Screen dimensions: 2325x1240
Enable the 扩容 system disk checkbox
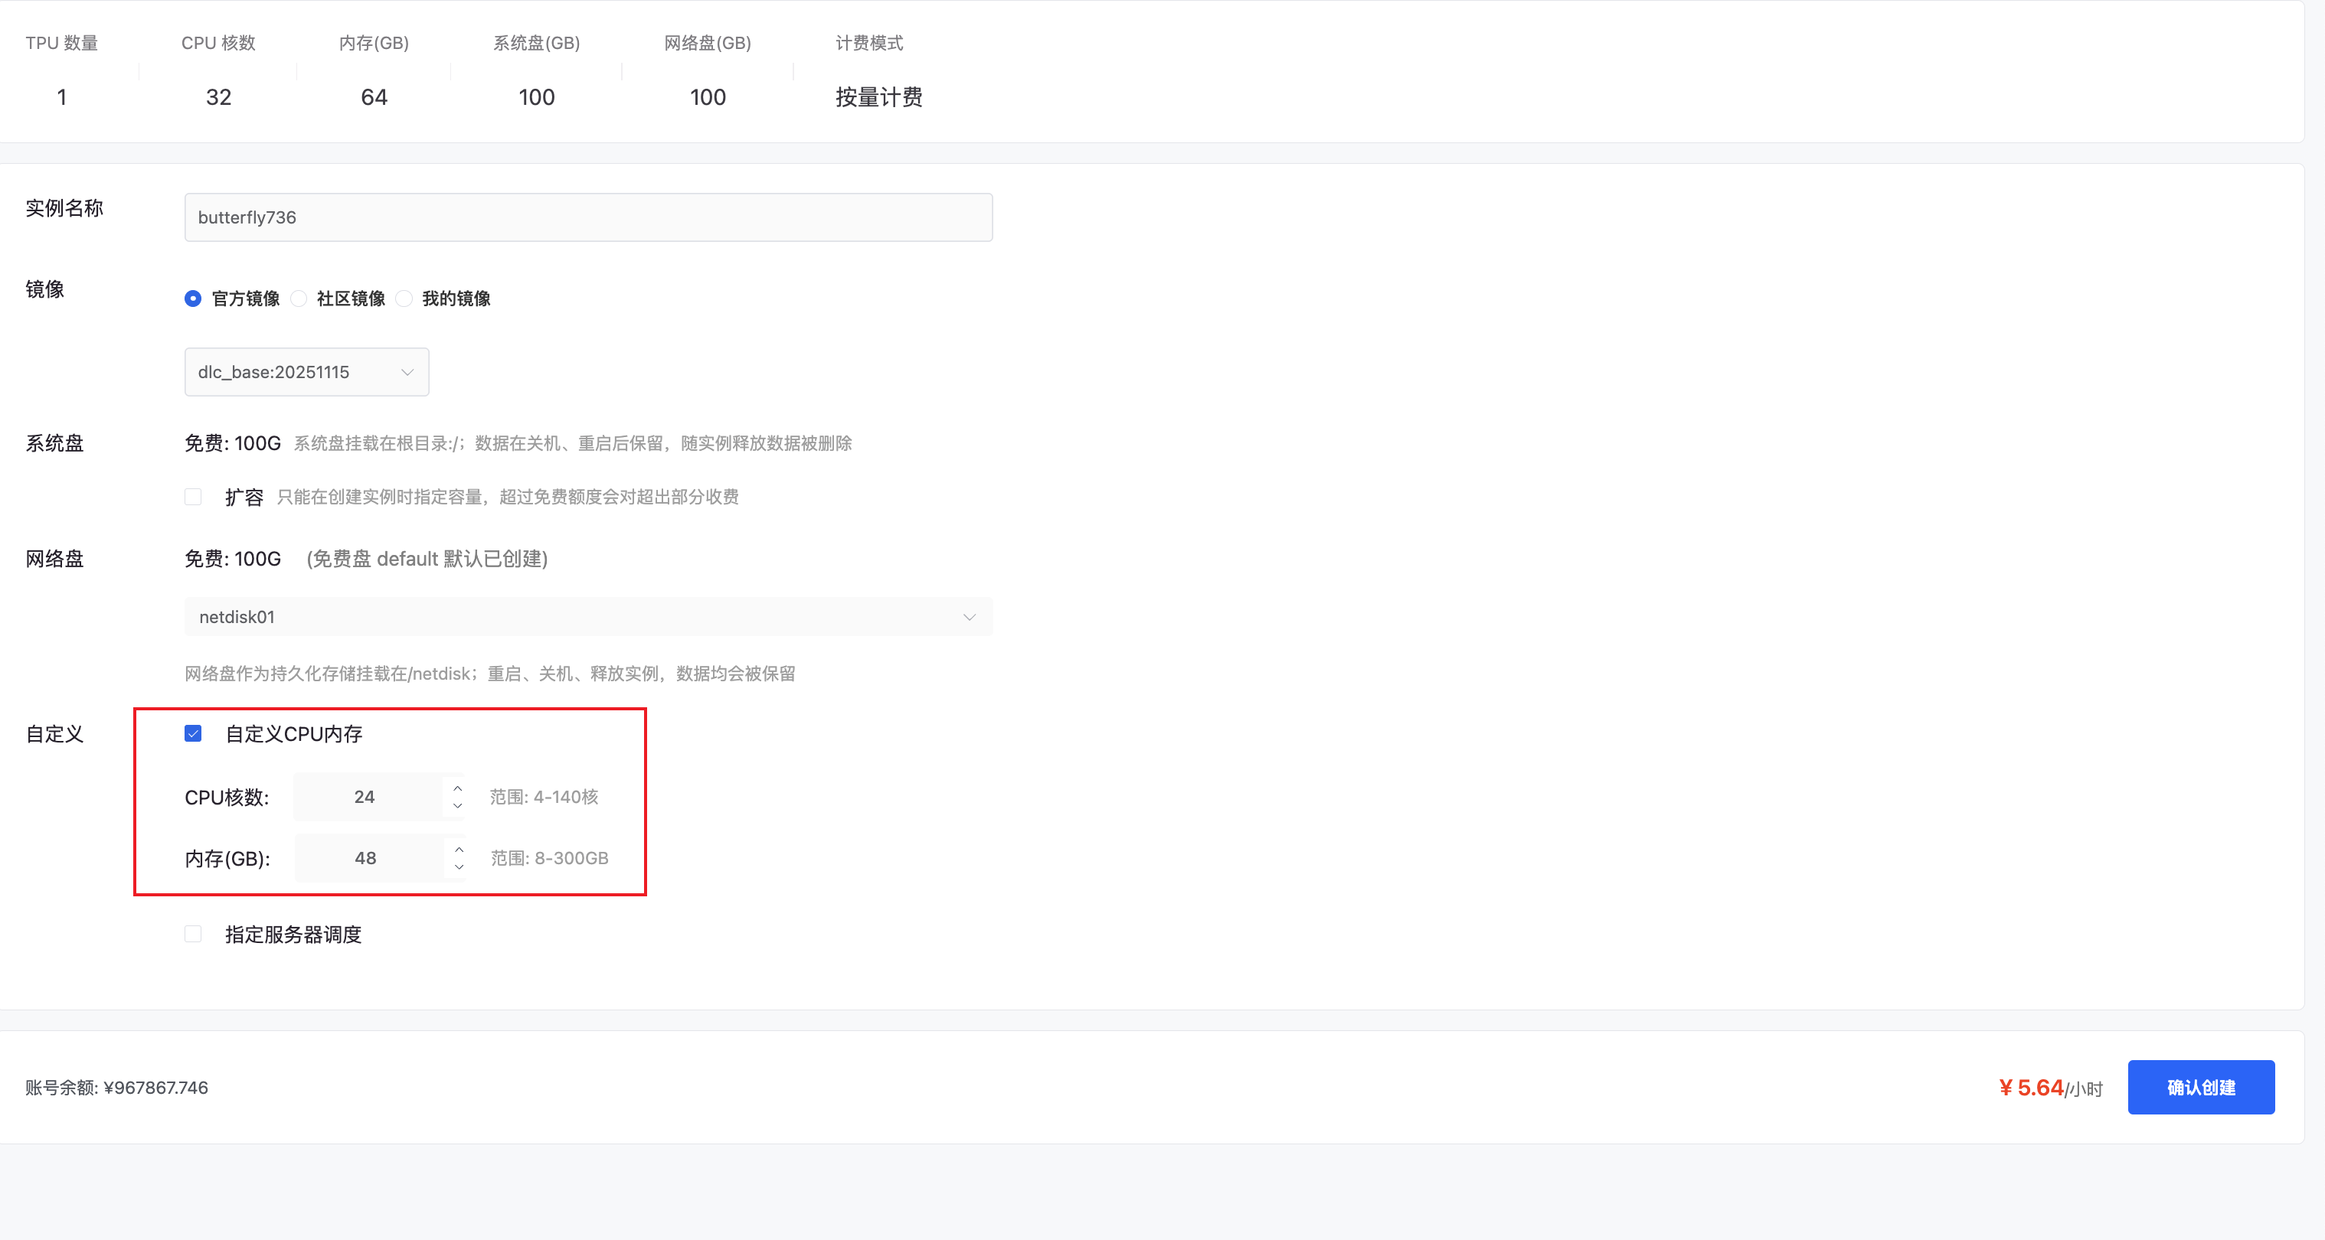pyautogui.click(x=193, y=497)
